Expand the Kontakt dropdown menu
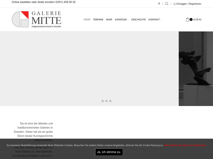Image resolution: width=213 pixels, height=159 pixels. (x=155, y=20)
